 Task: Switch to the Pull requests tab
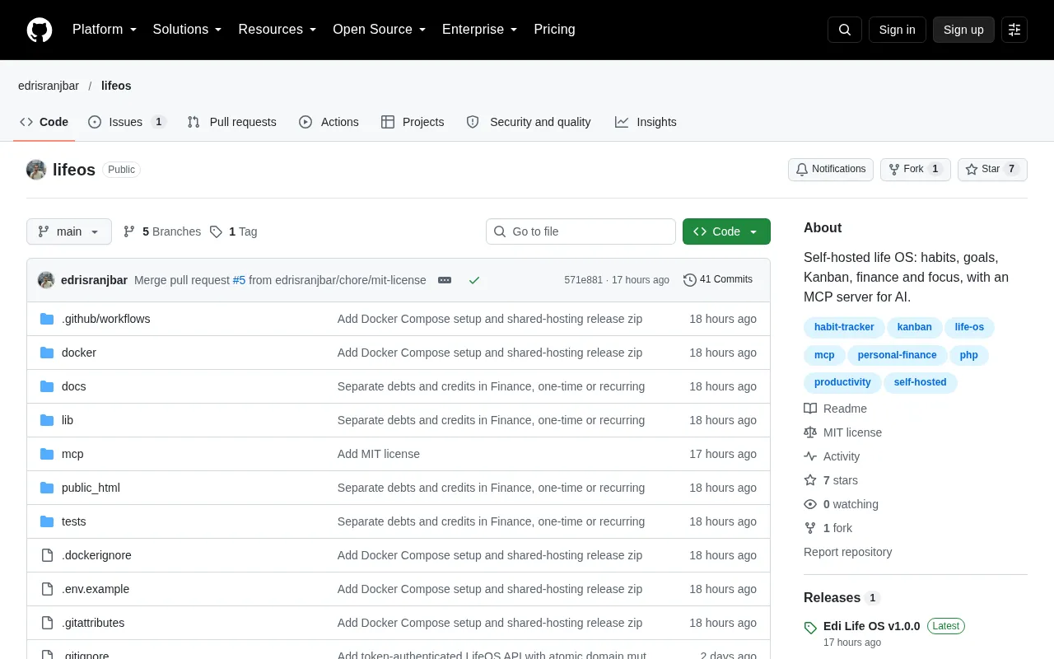click(x=231, y=122)
